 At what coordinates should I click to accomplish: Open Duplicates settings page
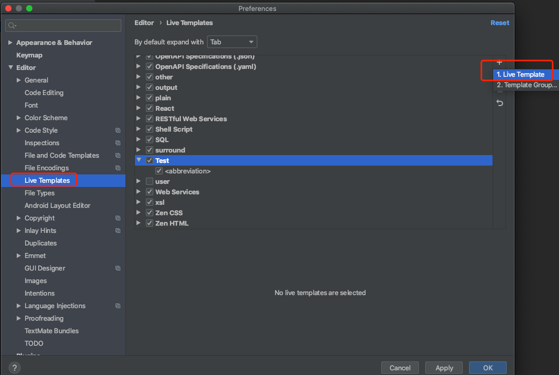point(41,243)
